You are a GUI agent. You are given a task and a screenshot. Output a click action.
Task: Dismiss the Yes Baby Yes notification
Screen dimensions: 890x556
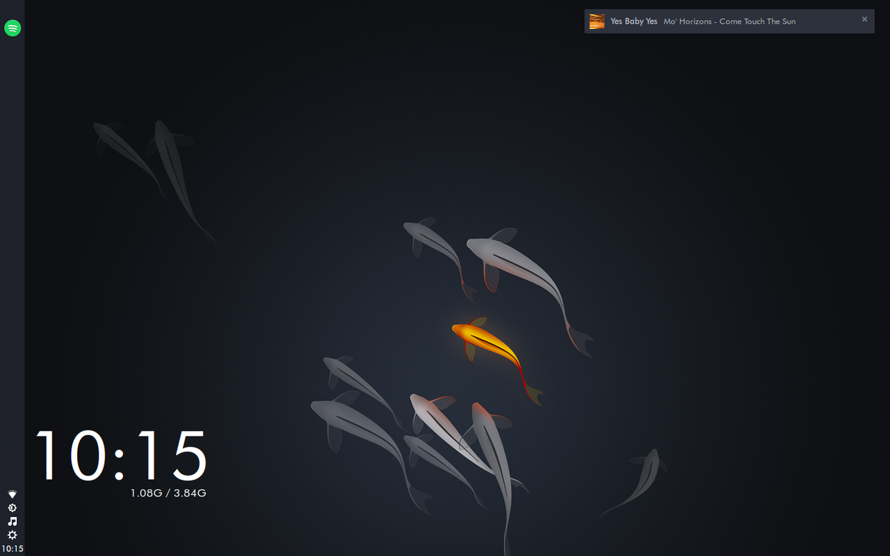click(864, 19)
